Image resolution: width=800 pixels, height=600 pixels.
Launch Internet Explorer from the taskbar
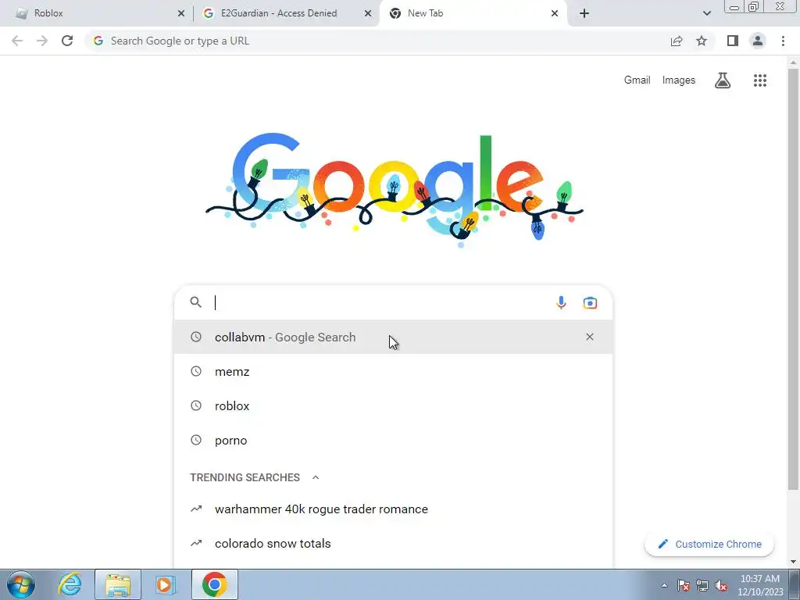point(70,584)
